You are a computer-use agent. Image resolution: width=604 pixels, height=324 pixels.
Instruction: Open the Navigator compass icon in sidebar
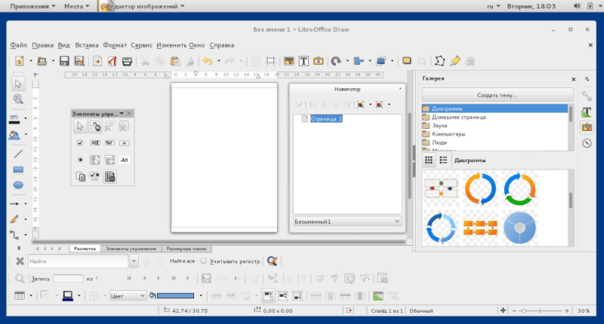[587, 143]
